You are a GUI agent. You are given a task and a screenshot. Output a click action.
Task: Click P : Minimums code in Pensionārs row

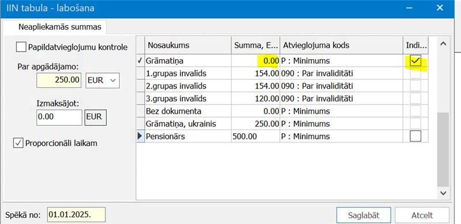point(341,136)
